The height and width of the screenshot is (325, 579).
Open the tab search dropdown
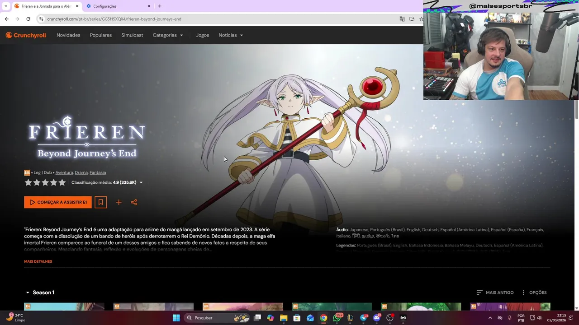click(5, 6)
